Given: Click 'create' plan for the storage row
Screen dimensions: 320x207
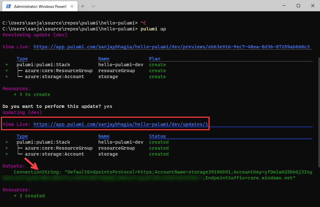Looking at the screenshot, I should (x=157, y=77).
